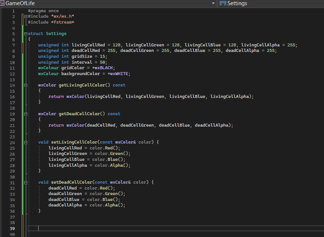Collapse the #include directives block
This screenshot has width=324, height=237.
pyautogui.click(x=25, y=17)
